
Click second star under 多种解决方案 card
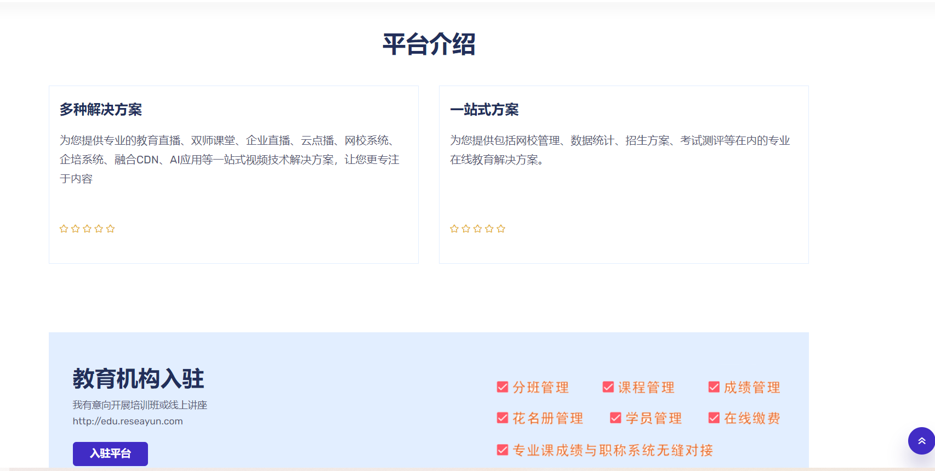[x=76, y=229]
